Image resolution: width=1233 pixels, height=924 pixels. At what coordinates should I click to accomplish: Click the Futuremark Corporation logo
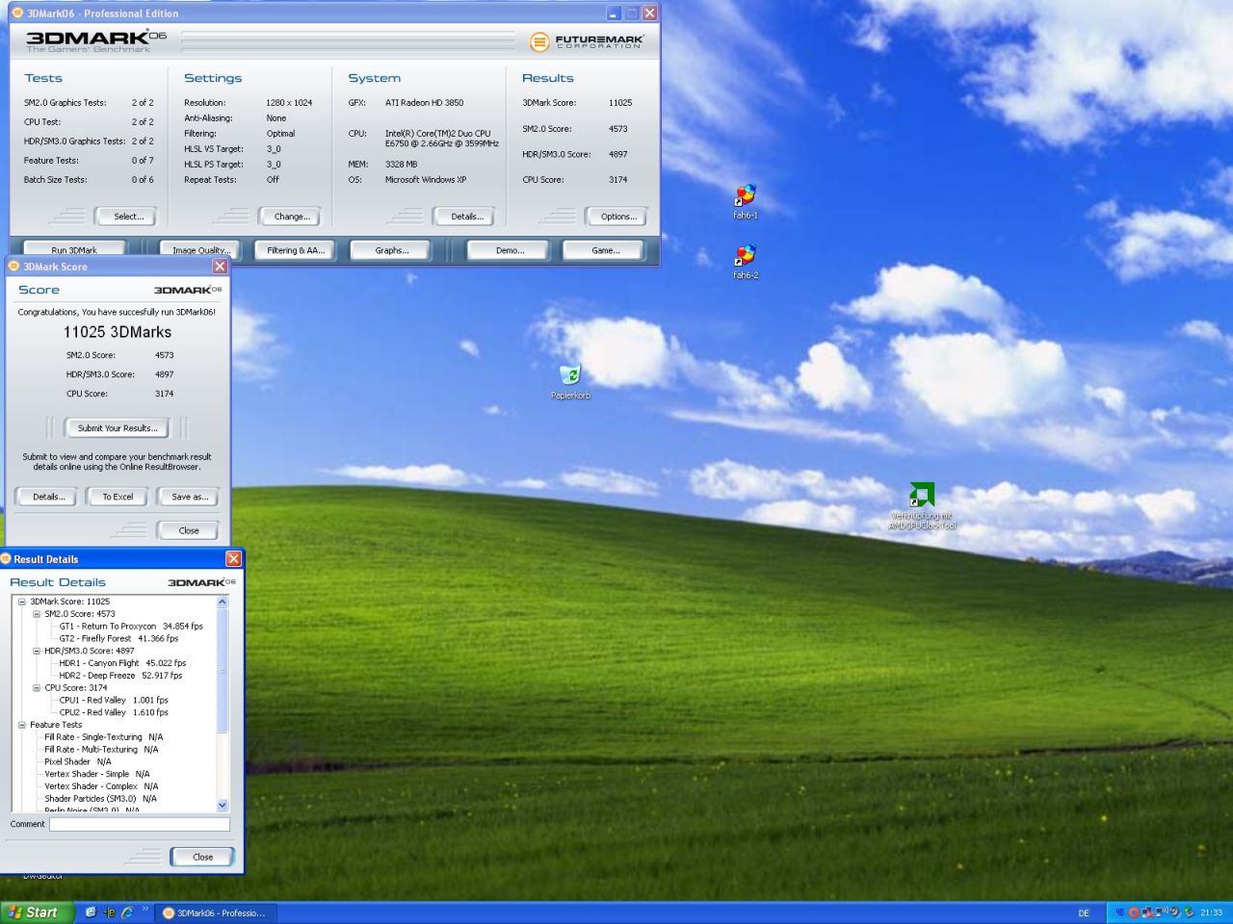pos(586,41)
